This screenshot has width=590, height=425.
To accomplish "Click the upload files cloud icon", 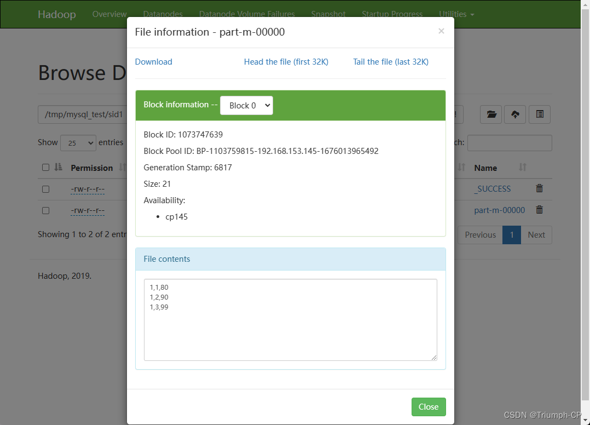I will pos(515,114).
